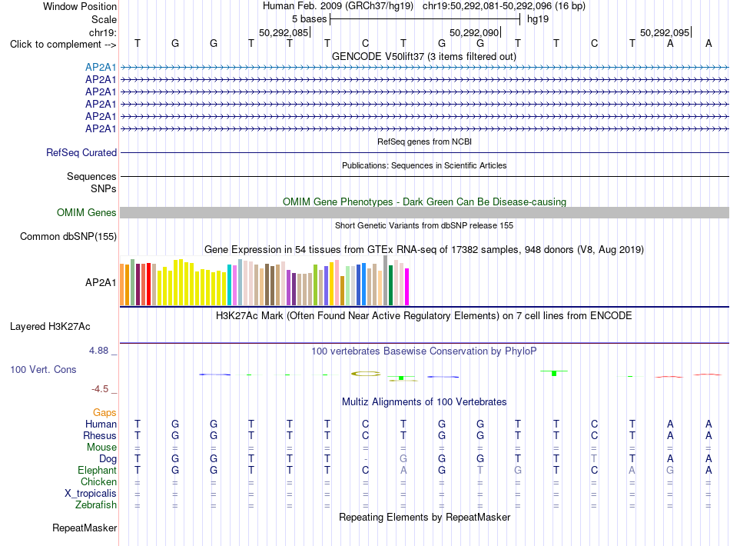Click the gray OMIM Genes bar
The height and width of the screenshot is (546, 730).
pos(424,212)
